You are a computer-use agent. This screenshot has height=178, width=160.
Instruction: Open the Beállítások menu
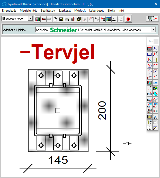[x=48, y=11]
